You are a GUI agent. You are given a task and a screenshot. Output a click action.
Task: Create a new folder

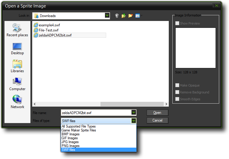click(130, 16)
